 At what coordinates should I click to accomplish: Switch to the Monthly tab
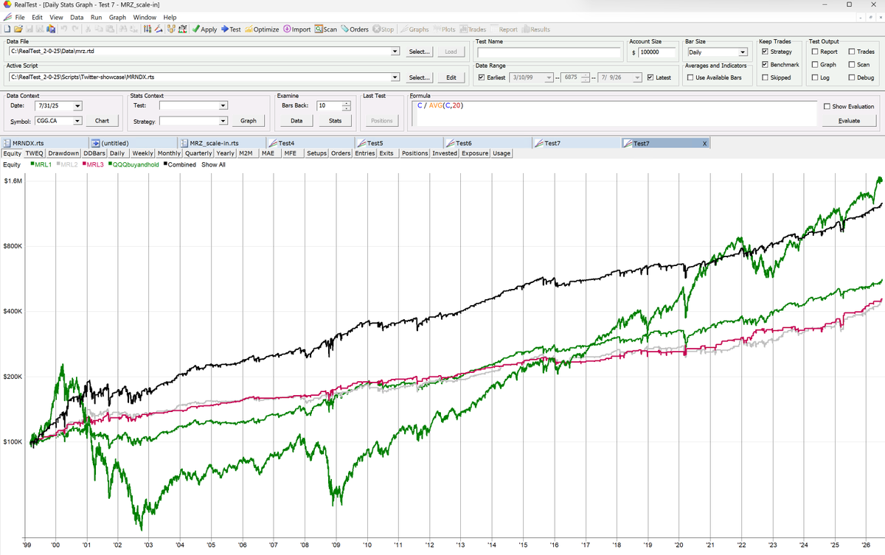pos(169,153)
